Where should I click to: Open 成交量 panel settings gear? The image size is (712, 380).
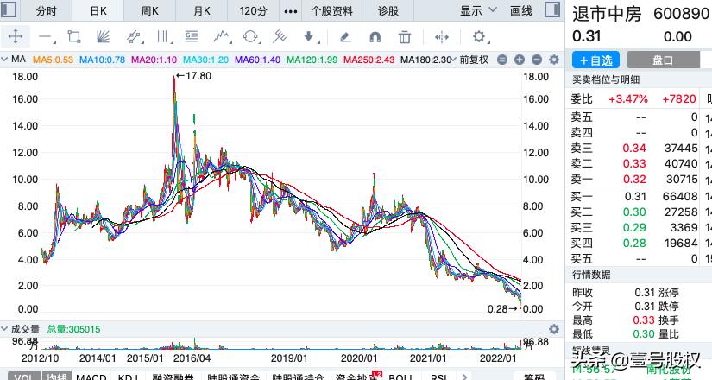pos(554,329)
